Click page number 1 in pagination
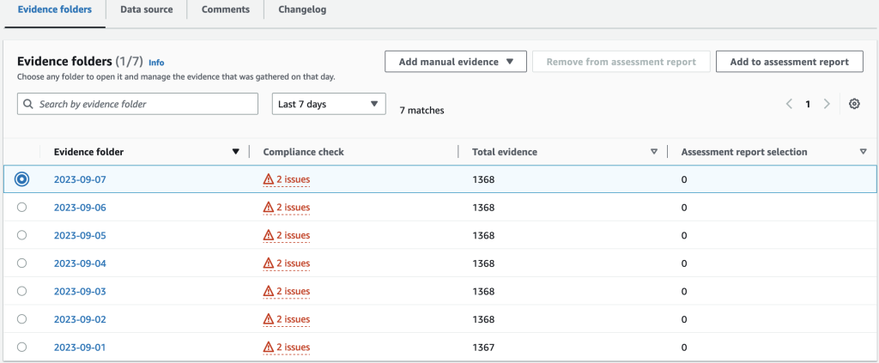This screenshot has width=879, height=363. pyautogui.click(x=808, y=104)
